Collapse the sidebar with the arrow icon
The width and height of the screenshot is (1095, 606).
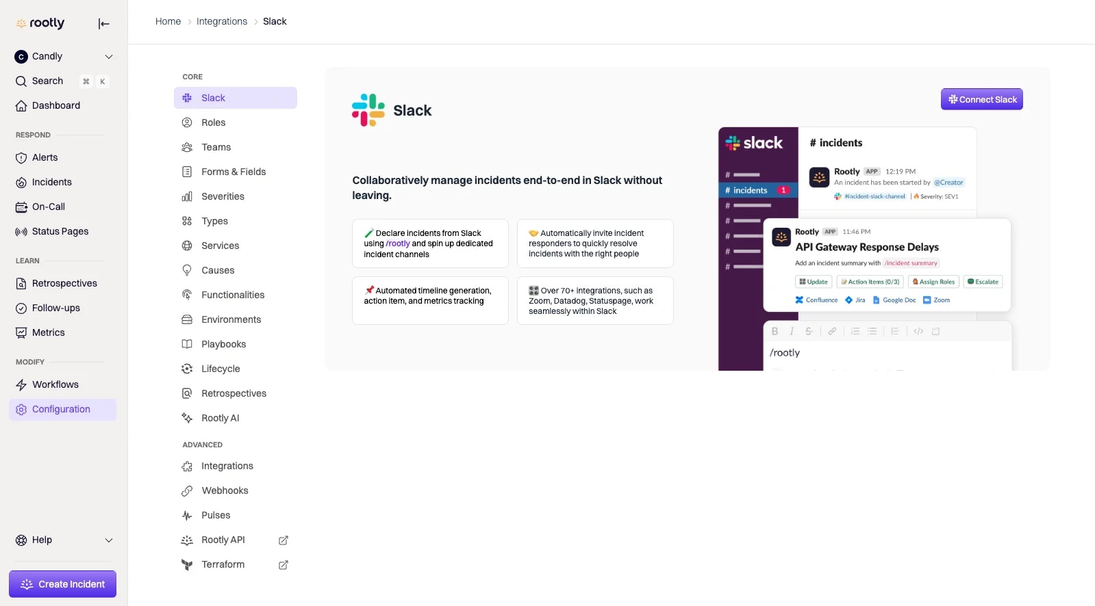coord(104,24)
